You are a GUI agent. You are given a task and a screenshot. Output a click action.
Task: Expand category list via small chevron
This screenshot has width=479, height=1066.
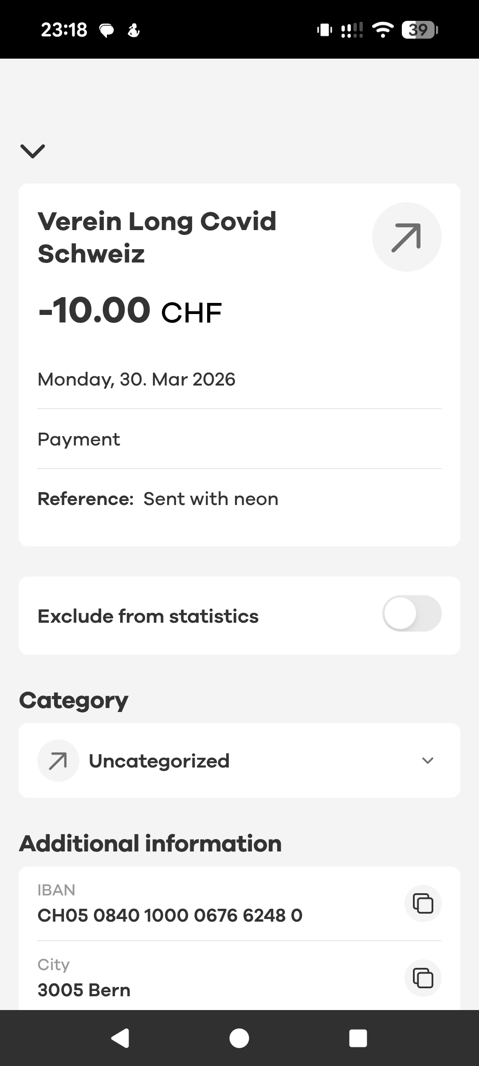pyautogui.click(x=428, y=760)
